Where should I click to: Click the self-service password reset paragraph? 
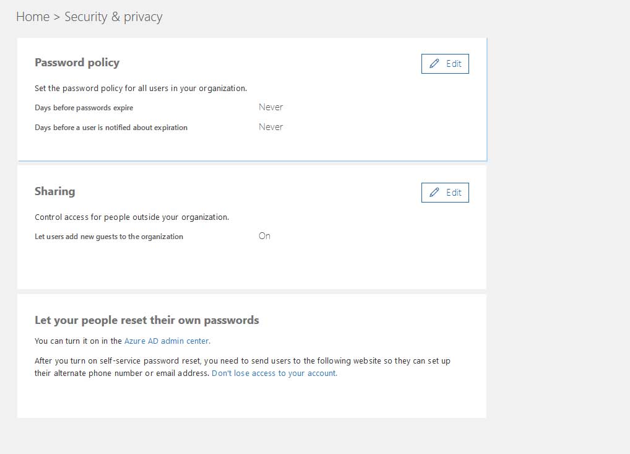(x=243, y=361)
